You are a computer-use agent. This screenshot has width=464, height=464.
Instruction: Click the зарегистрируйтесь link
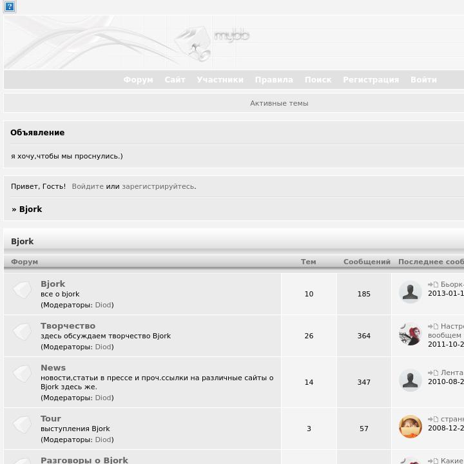pyautogui.click(x=159, y=186)
